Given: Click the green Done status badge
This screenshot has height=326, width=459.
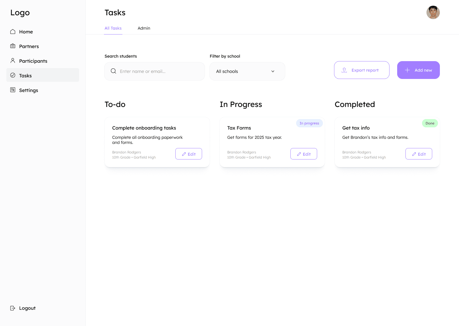Looking at the screenshot, I should pyautogui.click(x=430, y=123).
